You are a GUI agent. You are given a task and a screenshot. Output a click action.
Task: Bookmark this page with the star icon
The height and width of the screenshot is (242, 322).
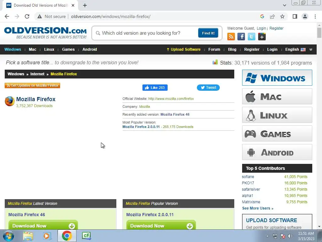click(x=282, y=16)
